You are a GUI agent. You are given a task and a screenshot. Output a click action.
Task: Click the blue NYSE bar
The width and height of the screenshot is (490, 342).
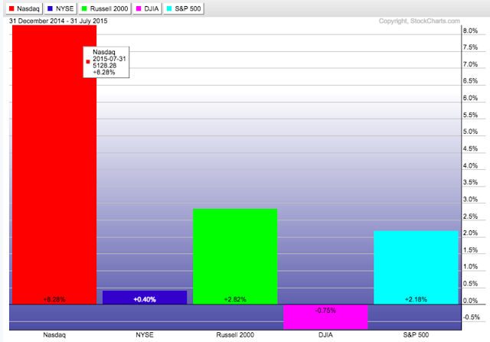tap(145, 298)
